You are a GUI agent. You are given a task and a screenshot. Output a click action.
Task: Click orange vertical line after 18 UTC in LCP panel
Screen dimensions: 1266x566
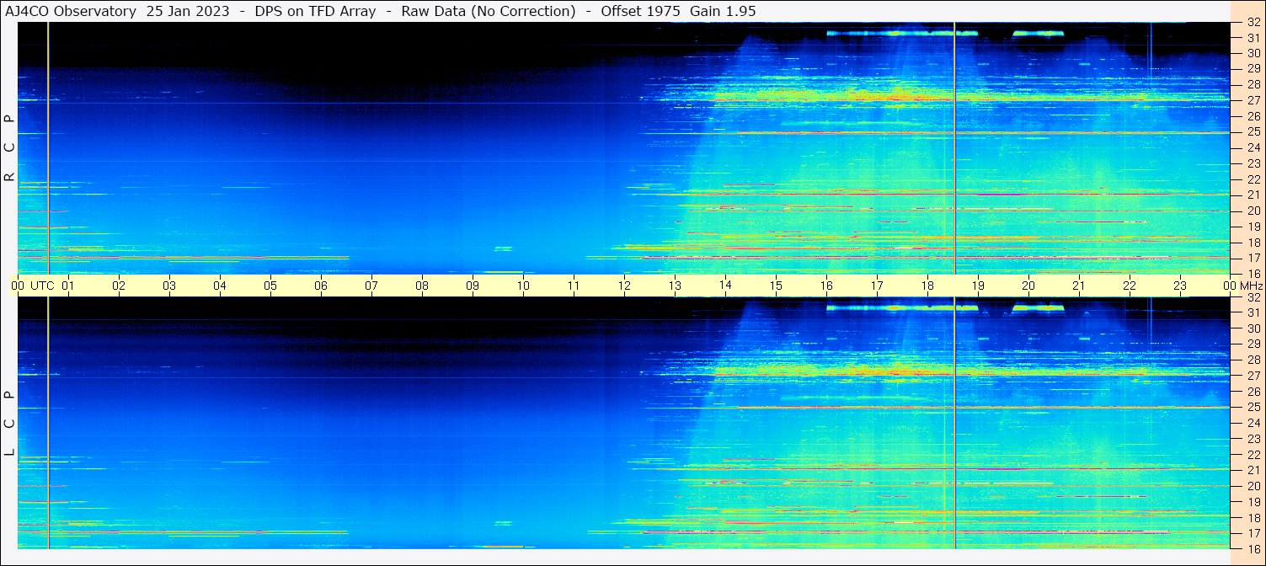point(954,423)
